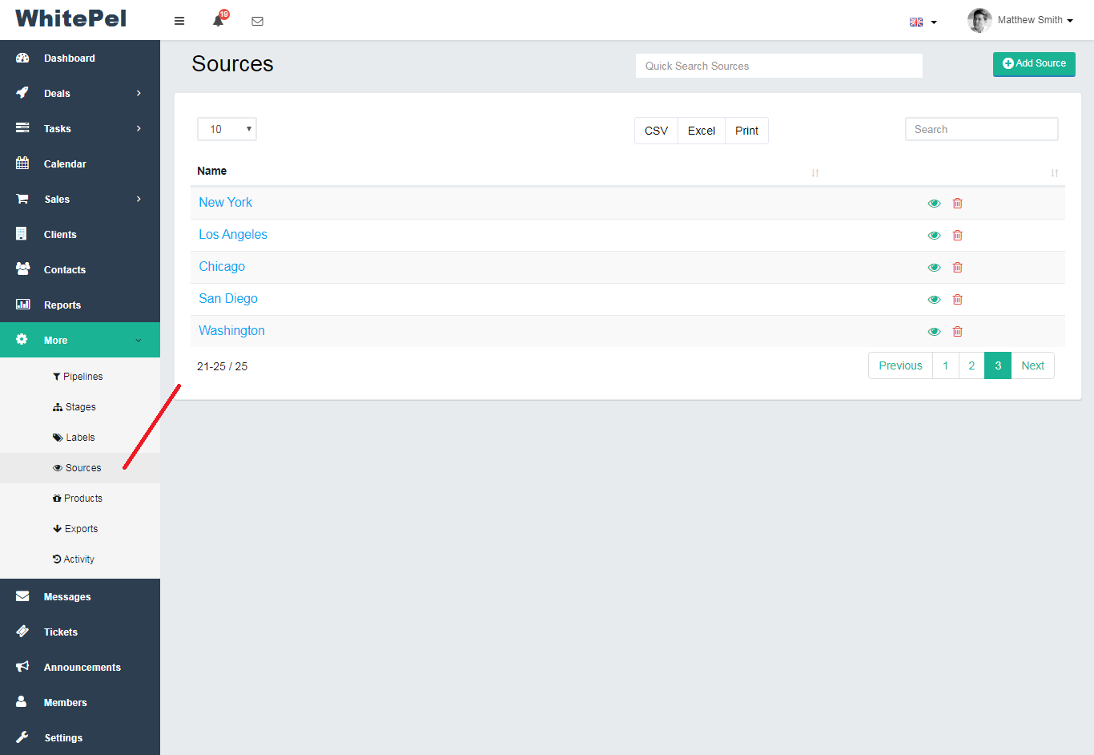Open the Reports sidebar item
This screenshot has width=1094, height=755.
coord(80,305)
